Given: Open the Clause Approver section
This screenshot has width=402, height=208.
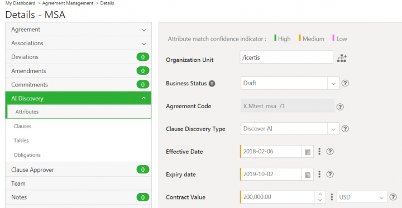Looking at the screenshot, I should 79,170.
